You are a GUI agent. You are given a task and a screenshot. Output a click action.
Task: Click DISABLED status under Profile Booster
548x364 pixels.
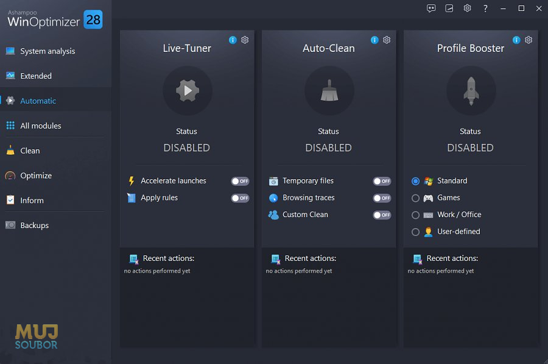point(471,148)
